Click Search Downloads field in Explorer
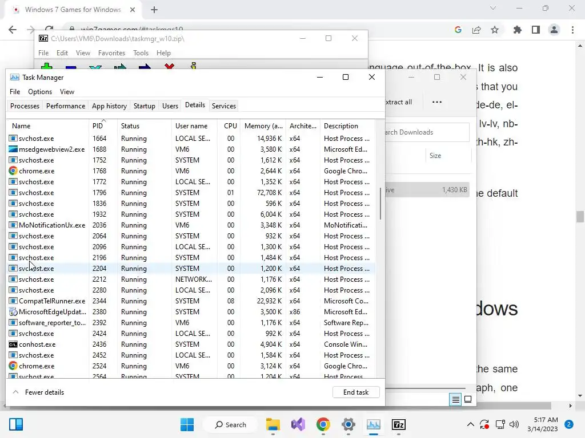585x438 pixels. [426, 132]
